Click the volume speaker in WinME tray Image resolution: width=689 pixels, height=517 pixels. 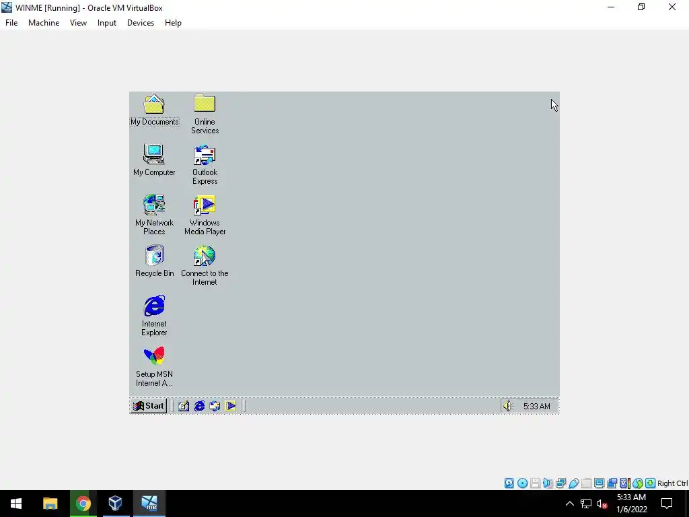point(507,406)
